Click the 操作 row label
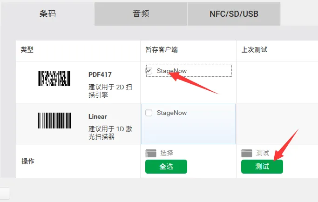Viewport: 318px width, 202px height. point(28,162)
